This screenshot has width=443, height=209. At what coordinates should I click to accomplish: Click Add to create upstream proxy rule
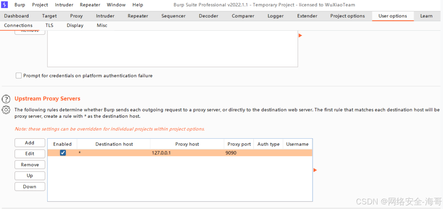coord(30,143)
